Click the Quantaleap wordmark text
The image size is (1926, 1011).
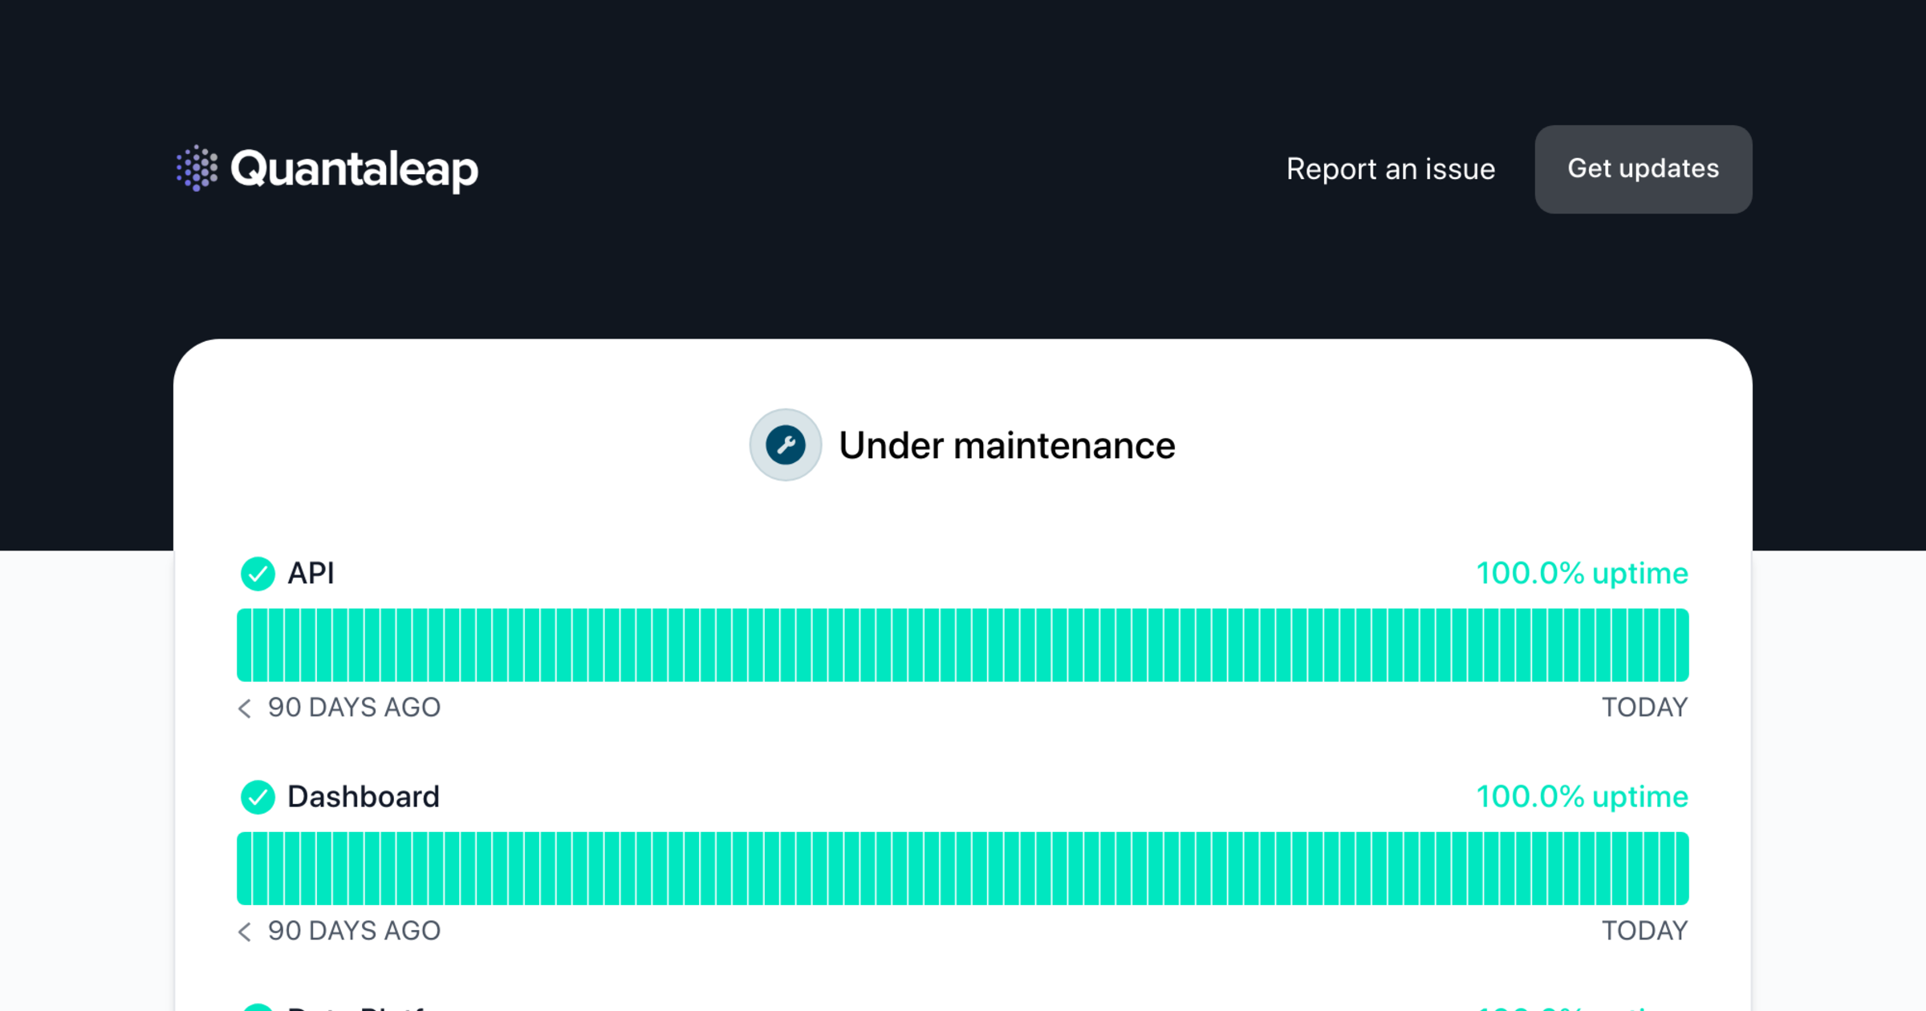pyautogui.click(x=354, y=169)
